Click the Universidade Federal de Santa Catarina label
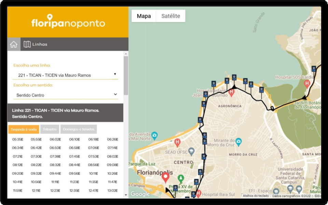This screenshot has width=328, height=205. pyautogui.click(x=290, y=176)
